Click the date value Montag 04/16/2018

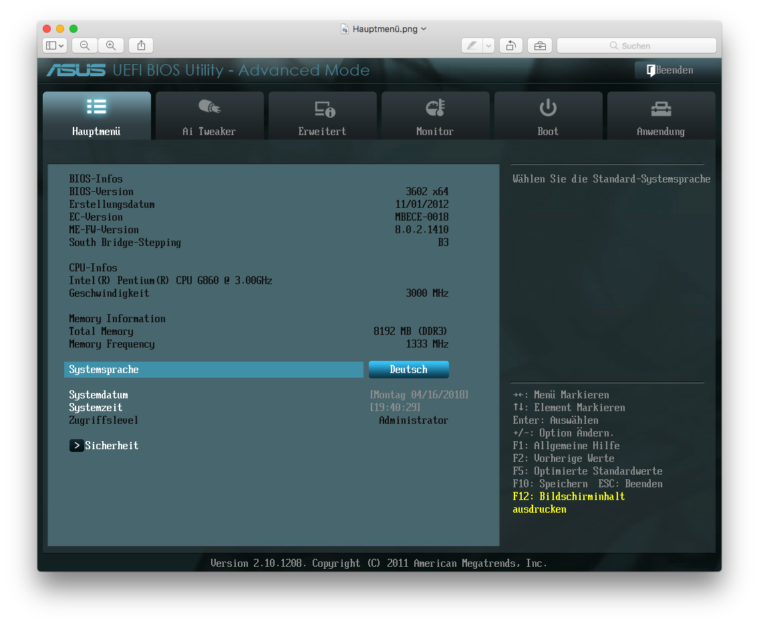tap(419, 395)
